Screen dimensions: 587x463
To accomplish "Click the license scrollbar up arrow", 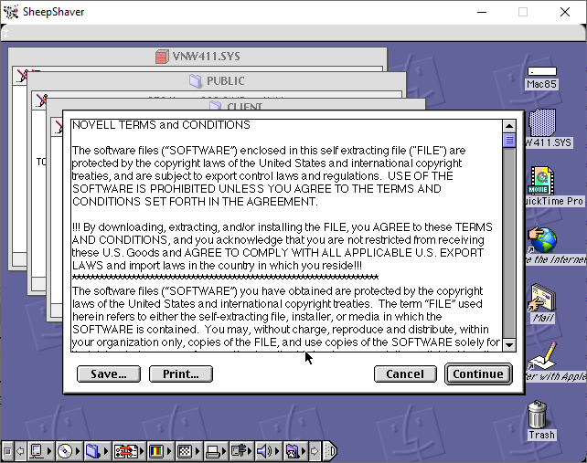I will (x=509, y=126).
